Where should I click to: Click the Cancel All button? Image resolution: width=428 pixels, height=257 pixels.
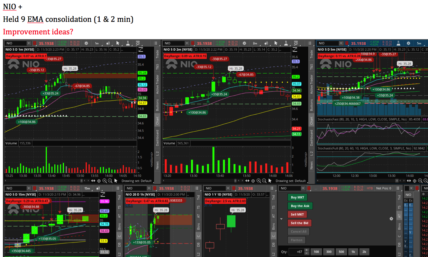(298, 231)
